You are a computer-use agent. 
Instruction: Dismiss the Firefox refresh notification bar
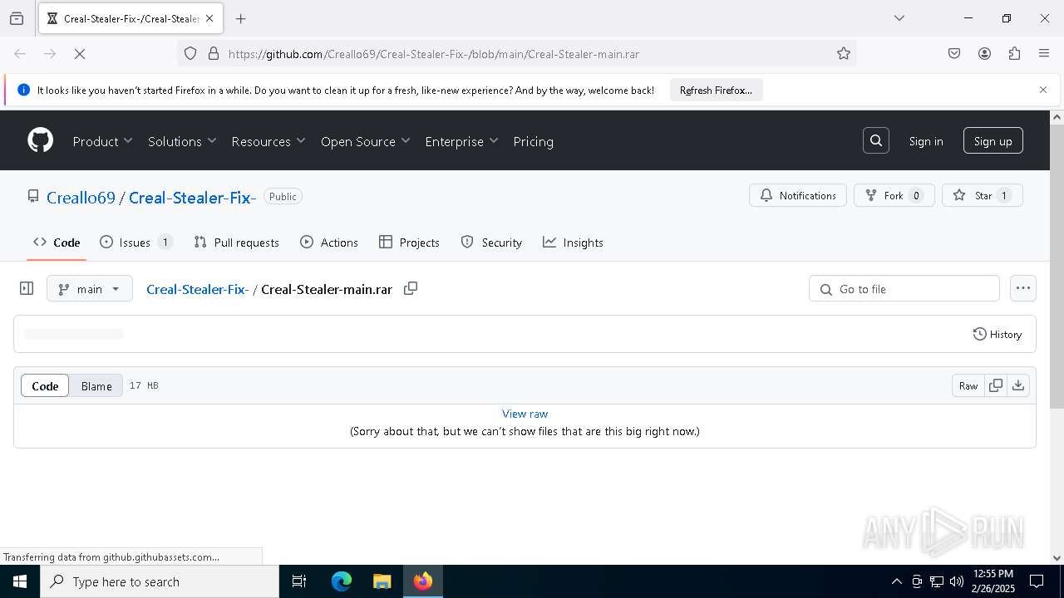[x=1043, y=90]
